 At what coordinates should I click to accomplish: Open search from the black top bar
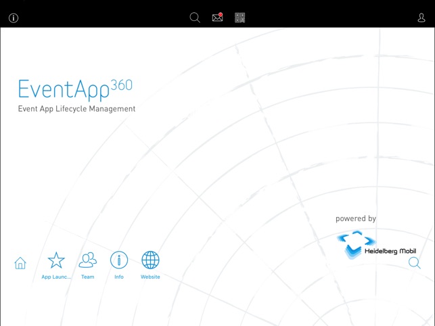(x=195, y=18)
